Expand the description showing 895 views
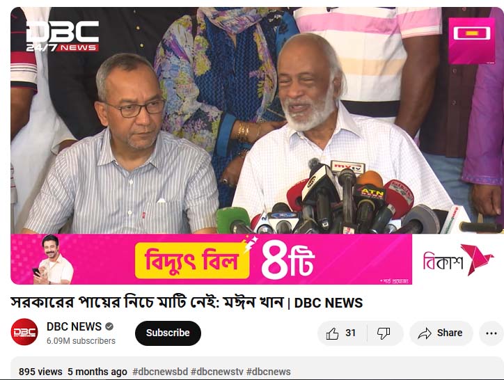504x380 pixels. 257,368
